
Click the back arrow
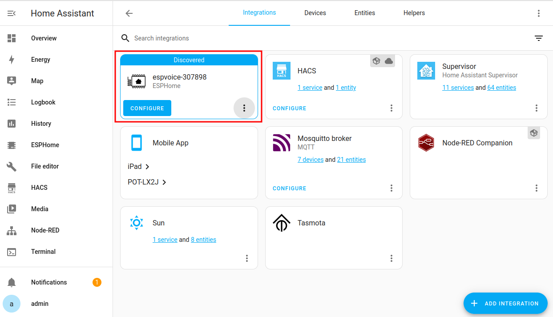pos(129,13)
